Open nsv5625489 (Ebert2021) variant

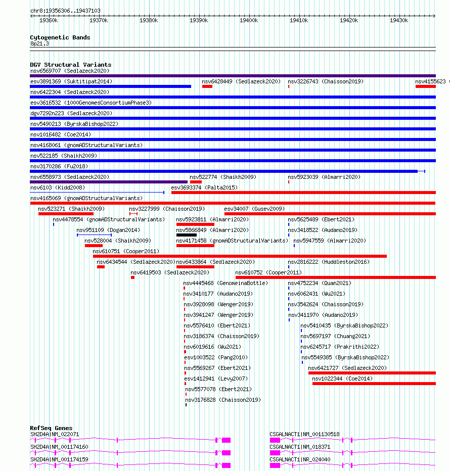pyautogui.click(x=321, y=219)
